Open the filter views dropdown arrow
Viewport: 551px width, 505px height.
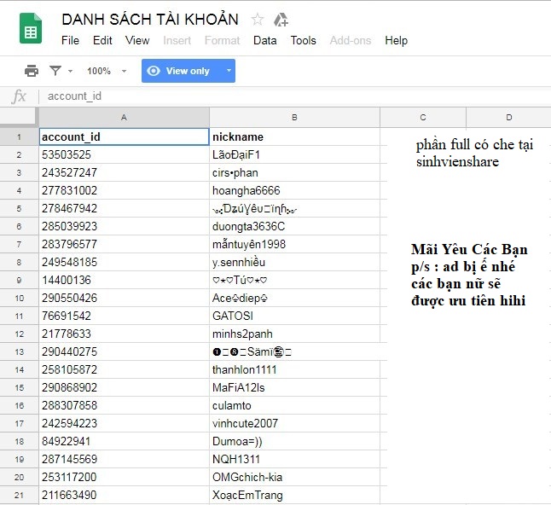click(x=70, y=71)
